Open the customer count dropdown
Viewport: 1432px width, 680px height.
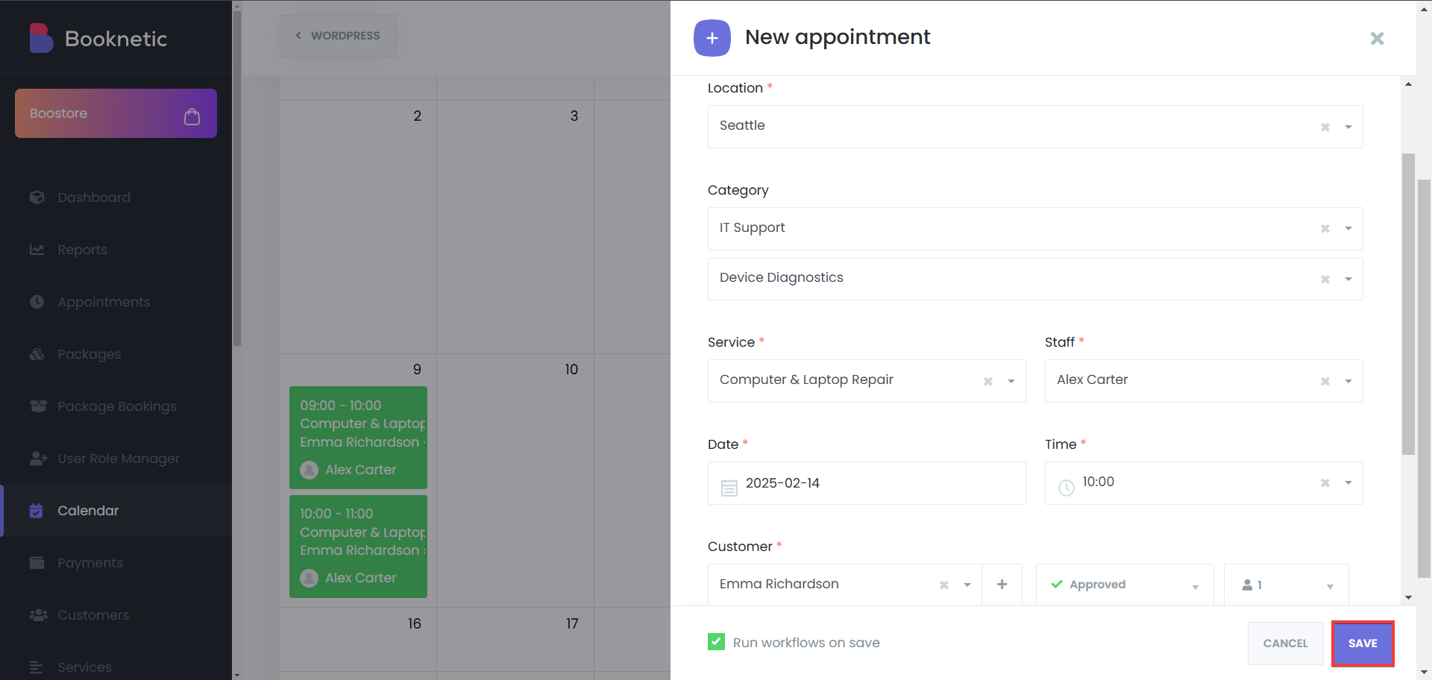point(1286,585)
